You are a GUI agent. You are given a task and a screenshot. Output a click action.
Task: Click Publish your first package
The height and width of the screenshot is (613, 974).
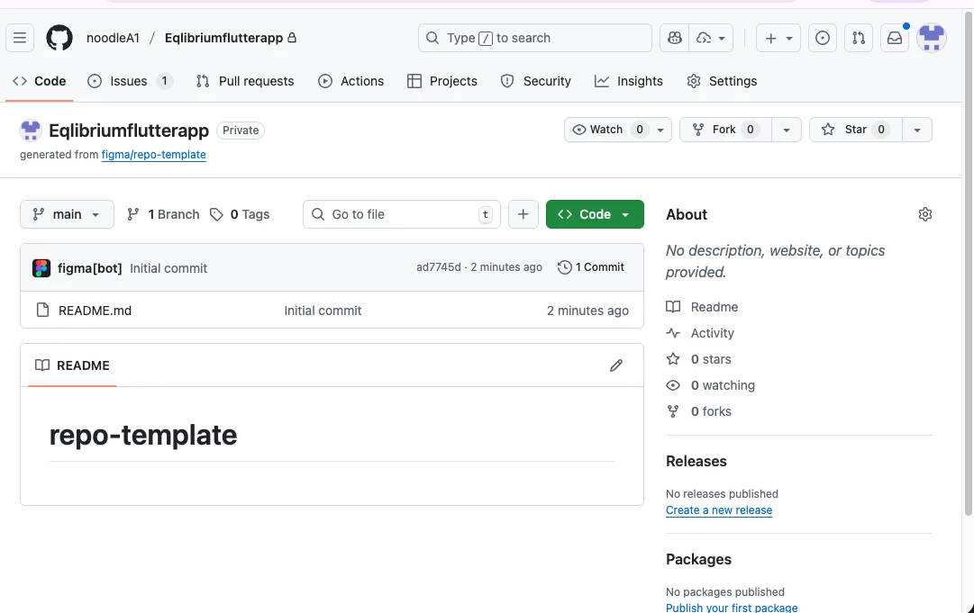tap(732, 608)
